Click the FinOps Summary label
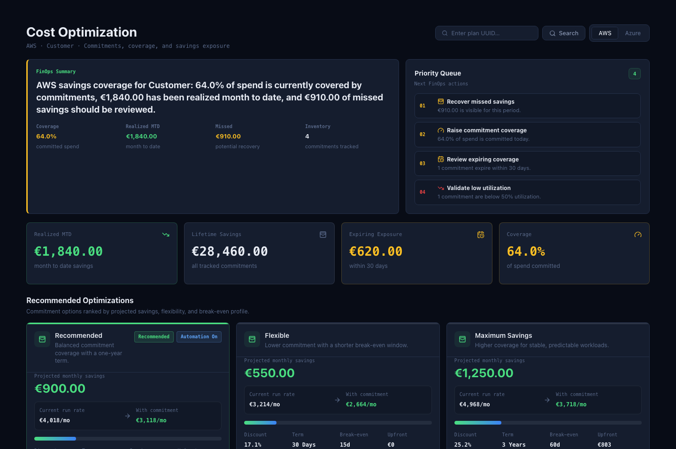676x449 pixels. pos(56,72)
